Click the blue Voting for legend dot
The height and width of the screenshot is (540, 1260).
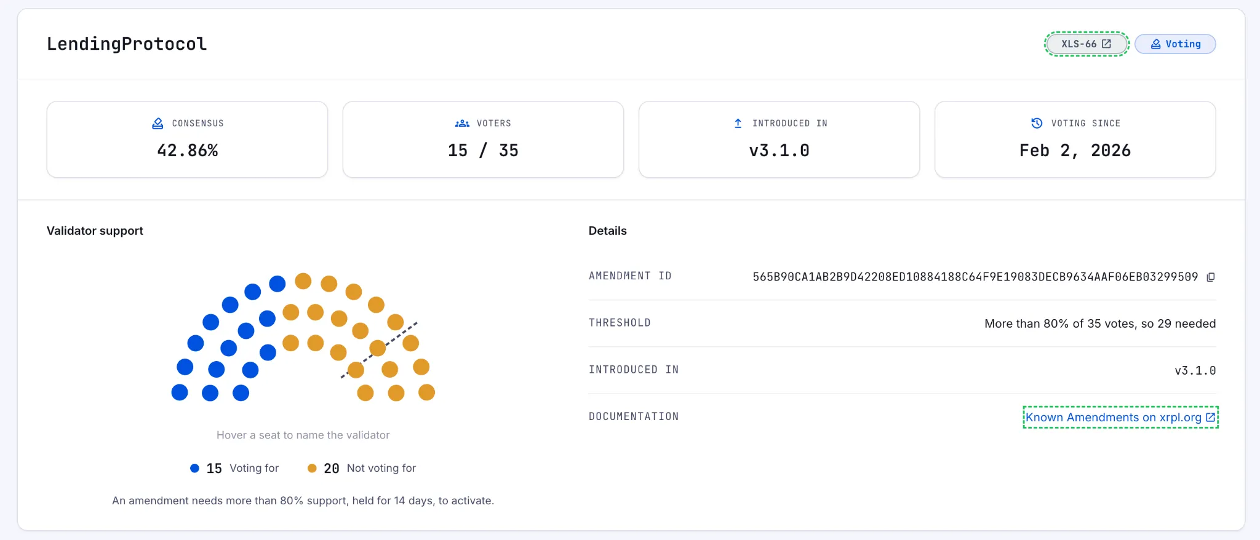pyautogui.click(x=194, y=468)
